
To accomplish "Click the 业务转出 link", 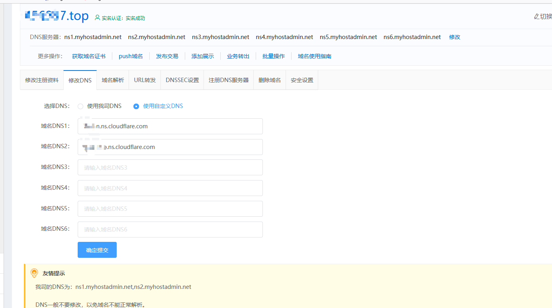I will tap(238, 56).
